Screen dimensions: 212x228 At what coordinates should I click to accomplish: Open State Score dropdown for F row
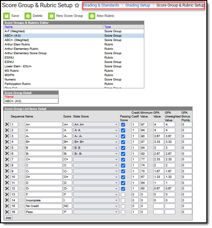point(96,194)
